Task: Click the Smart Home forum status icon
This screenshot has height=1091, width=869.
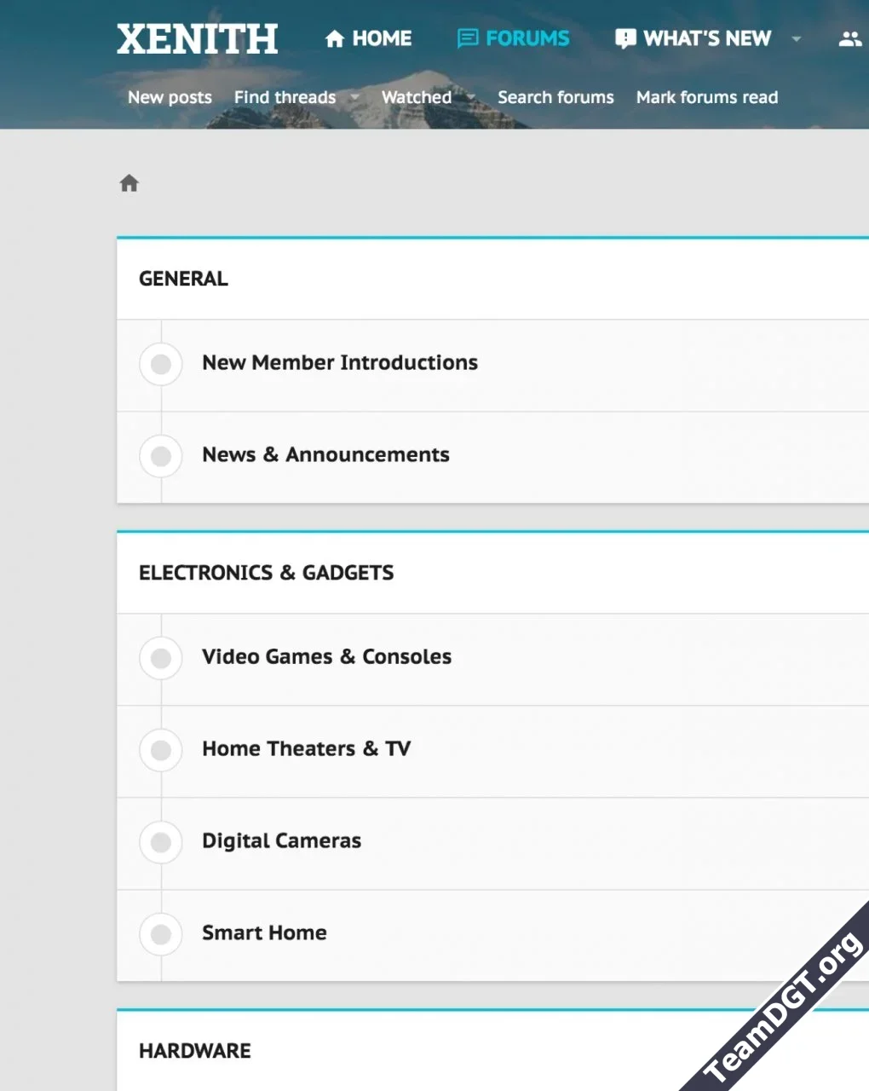Action: coord(160,935)
